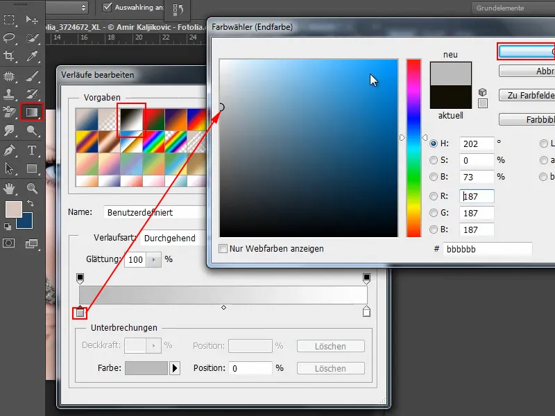Select the S saturation radio button
Viewport: 555px width, 416px height.
point(434,160)
